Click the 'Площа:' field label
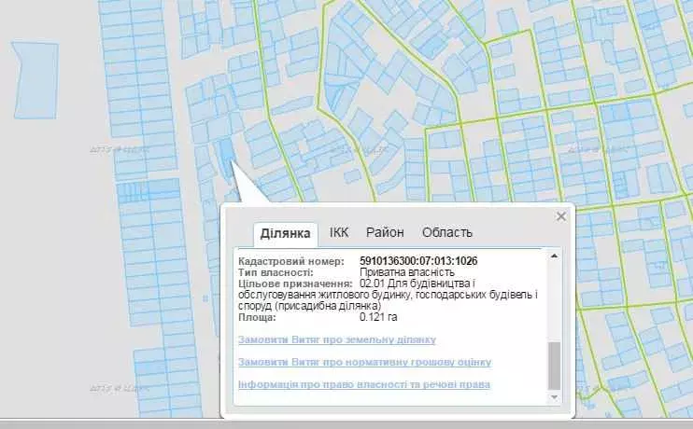Image resolution: width=693 pixels, height=429 pixels. pos(257,317)
